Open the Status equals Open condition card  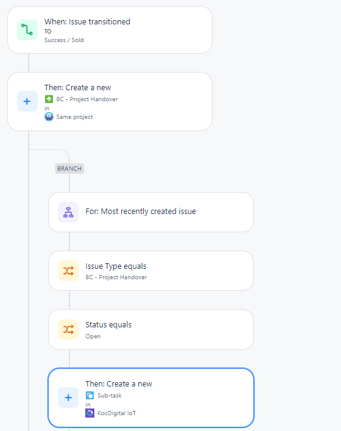151,330
